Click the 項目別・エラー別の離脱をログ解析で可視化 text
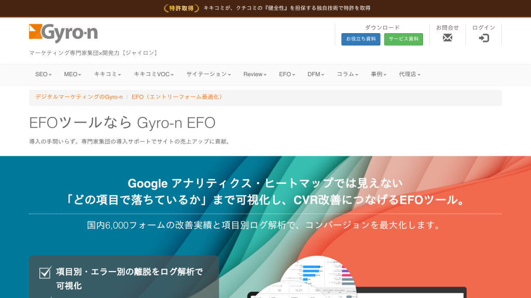 [x=129, y=279]
